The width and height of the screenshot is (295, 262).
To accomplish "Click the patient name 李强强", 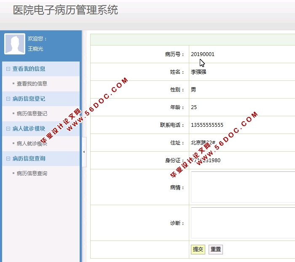I will click(x=198, y=72).
